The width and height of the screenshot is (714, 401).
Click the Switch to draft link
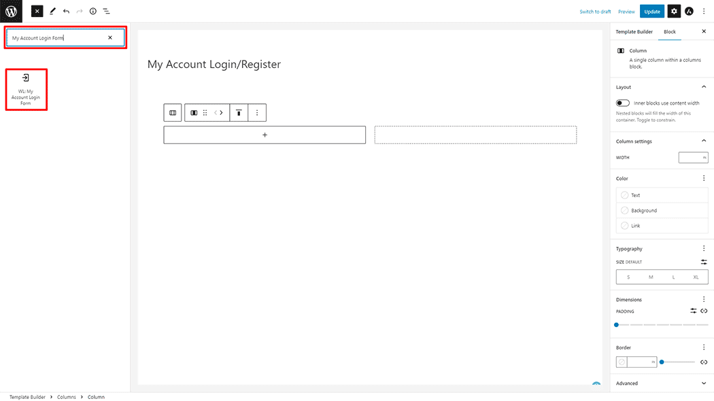point(595,11)
